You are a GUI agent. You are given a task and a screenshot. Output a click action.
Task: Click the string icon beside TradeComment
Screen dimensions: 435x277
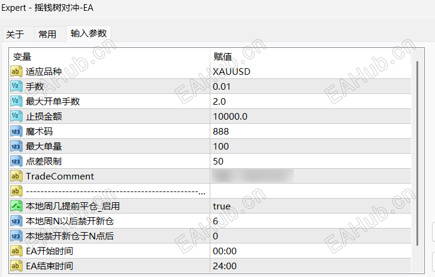point(16,176)
